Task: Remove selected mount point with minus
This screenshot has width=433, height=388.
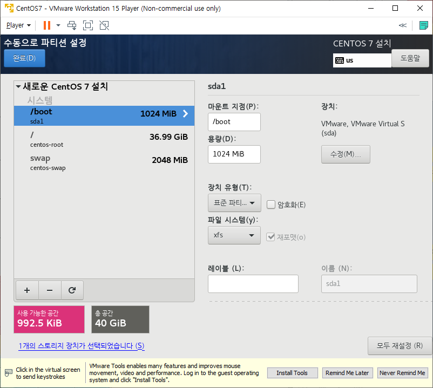Action: pyautogui.click(x=50, y=290)
